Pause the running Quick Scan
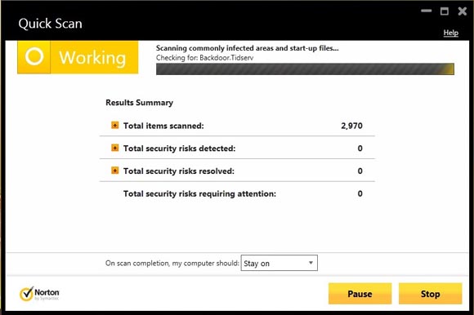Screen dimensions: 474x315 (360, 294)
